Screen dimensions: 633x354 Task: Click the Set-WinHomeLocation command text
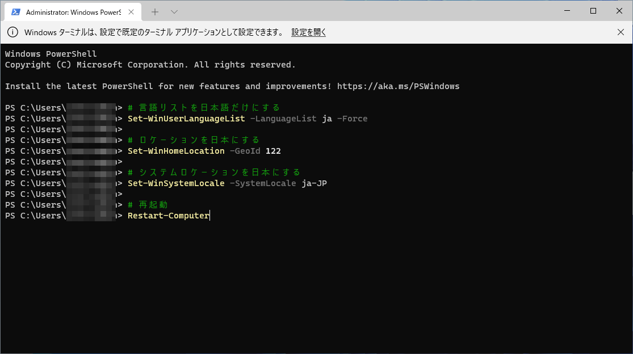coord(176,151)
